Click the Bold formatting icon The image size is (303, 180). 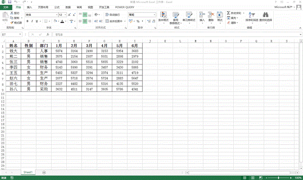[27, 21]
